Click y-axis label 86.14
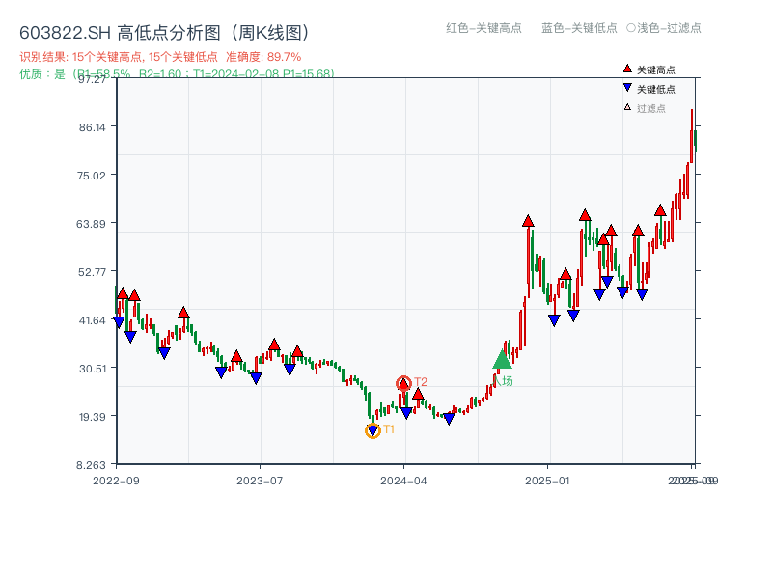Image resolution: width=772 pixels, height=579 pixels. click(93, 127)
